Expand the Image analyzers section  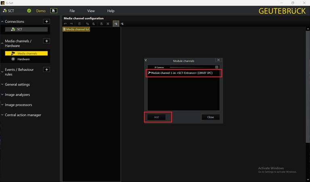point(2,95)
